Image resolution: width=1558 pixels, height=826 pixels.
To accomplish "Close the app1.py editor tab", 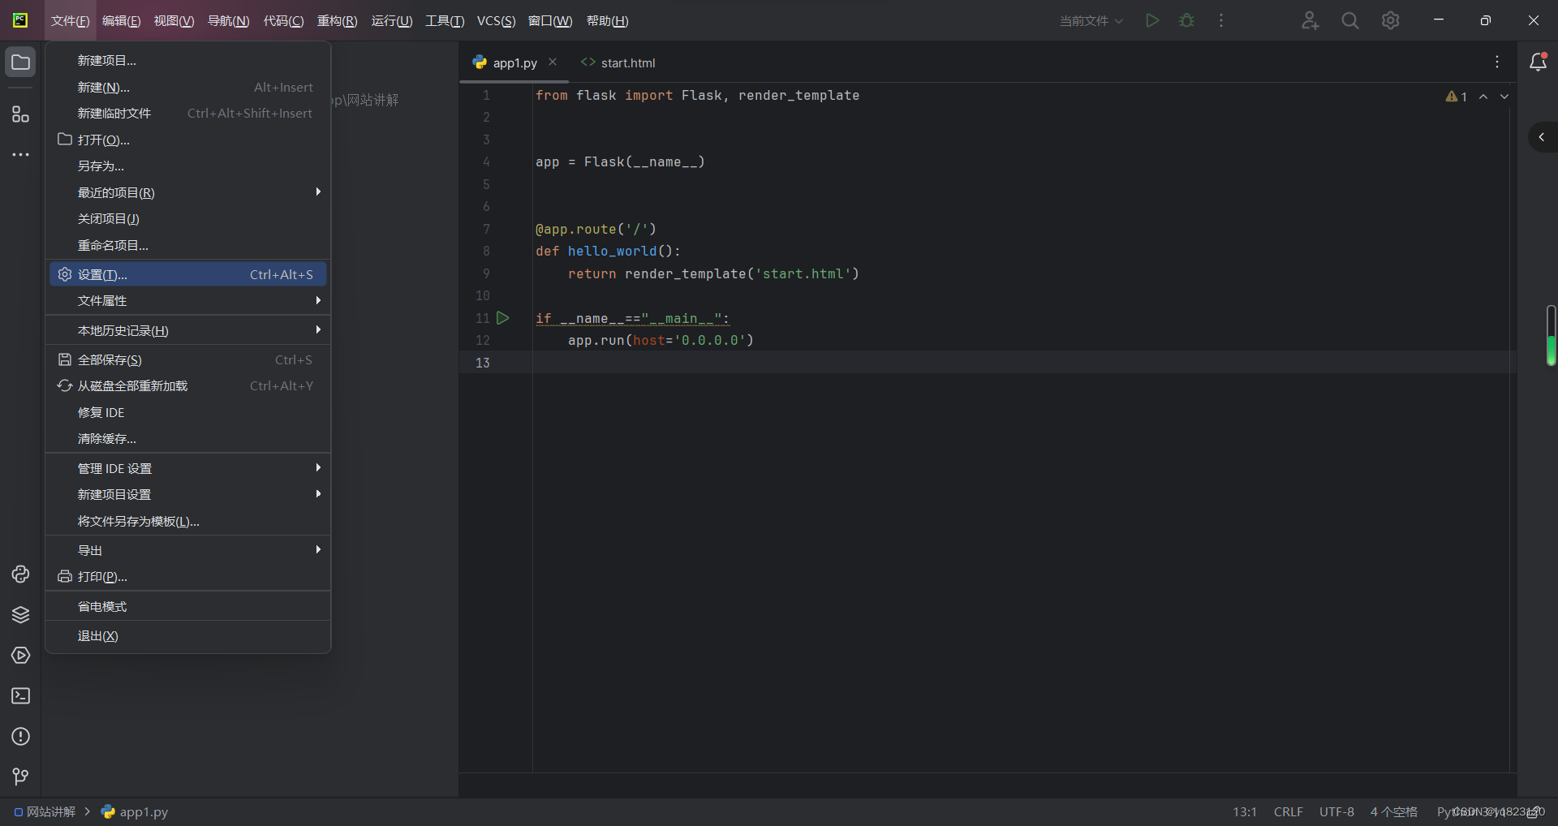I will [x=553, y=62].
